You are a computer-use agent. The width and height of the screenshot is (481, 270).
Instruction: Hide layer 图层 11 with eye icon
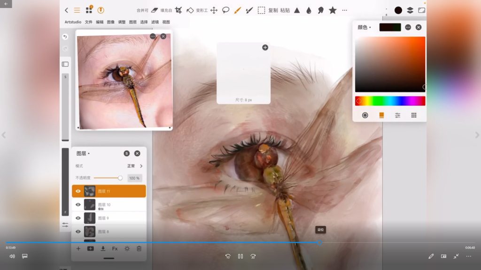78,191
